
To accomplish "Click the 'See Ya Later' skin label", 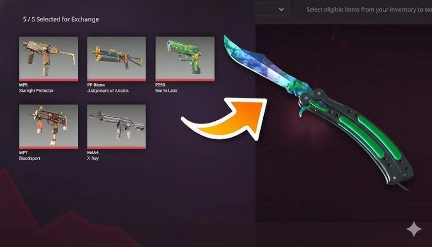I will click(166, 90).
